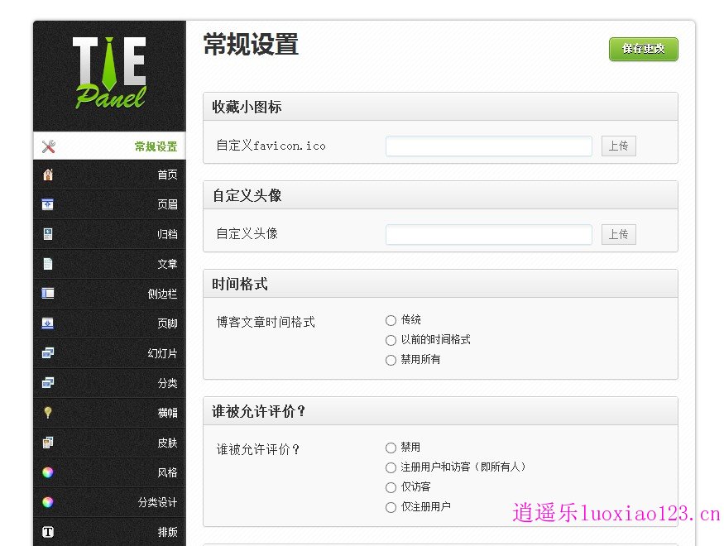Focus the 自定义头像 input field
724x546 pixels.
[489, 234]
